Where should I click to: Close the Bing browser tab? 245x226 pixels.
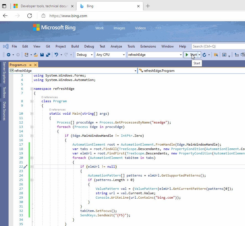click(138, 6)
